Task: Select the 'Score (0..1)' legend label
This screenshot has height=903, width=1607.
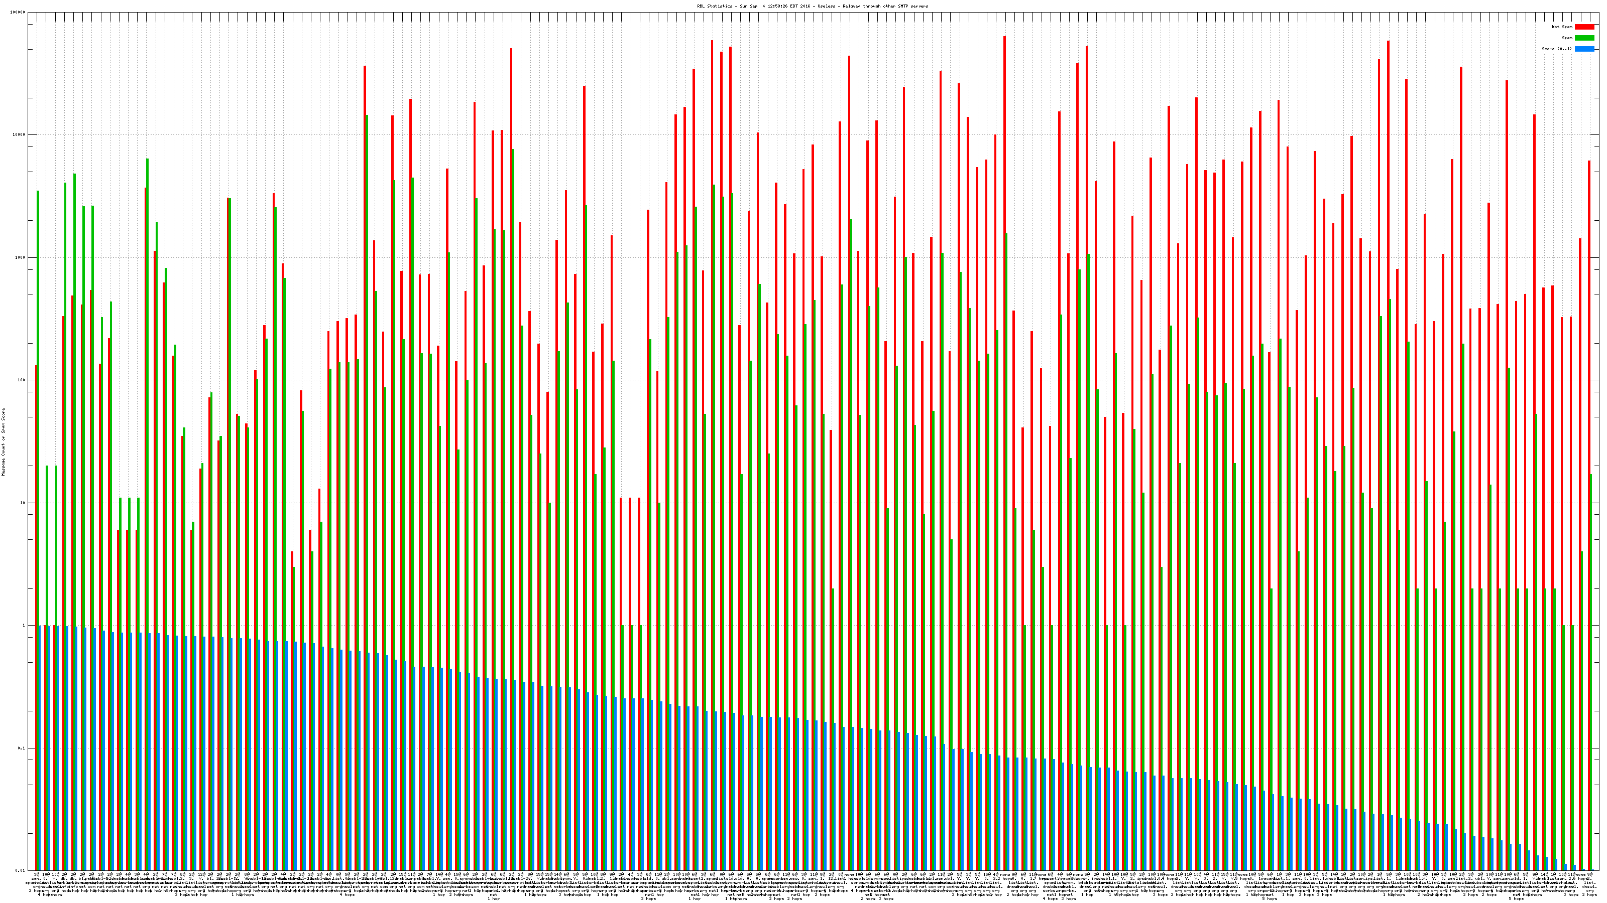Action: pos(1556,49)
